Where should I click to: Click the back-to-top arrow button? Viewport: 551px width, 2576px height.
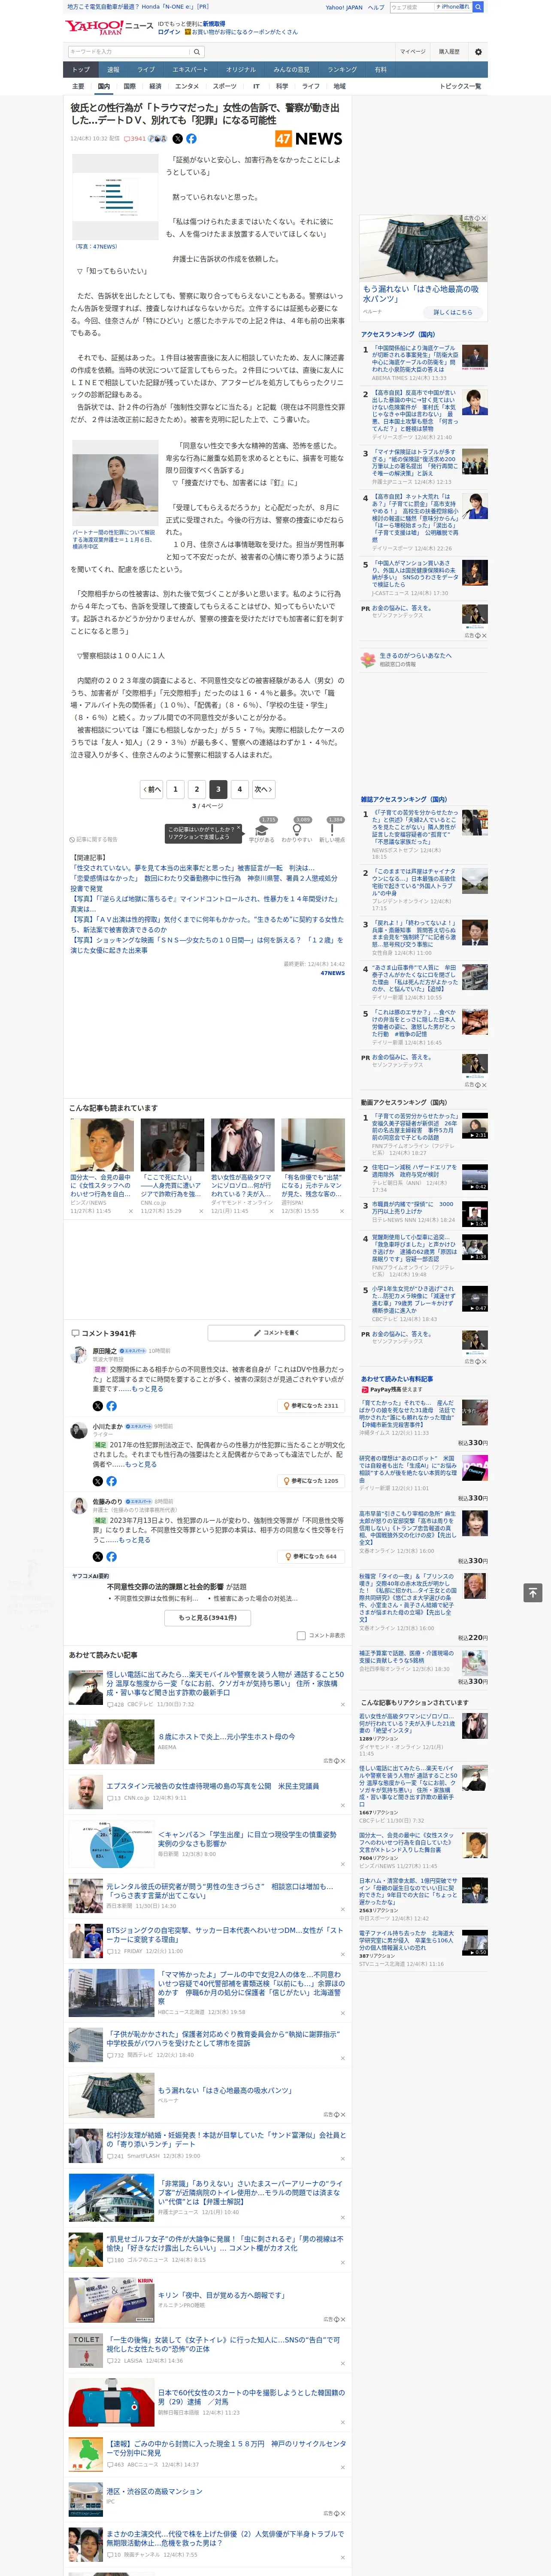click(533, 1592)
